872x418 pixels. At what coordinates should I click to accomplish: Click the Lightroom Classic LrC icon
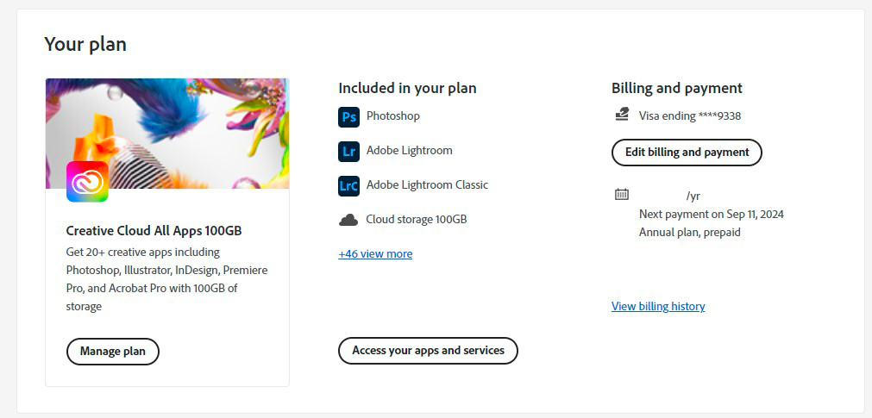pos(348,185)
